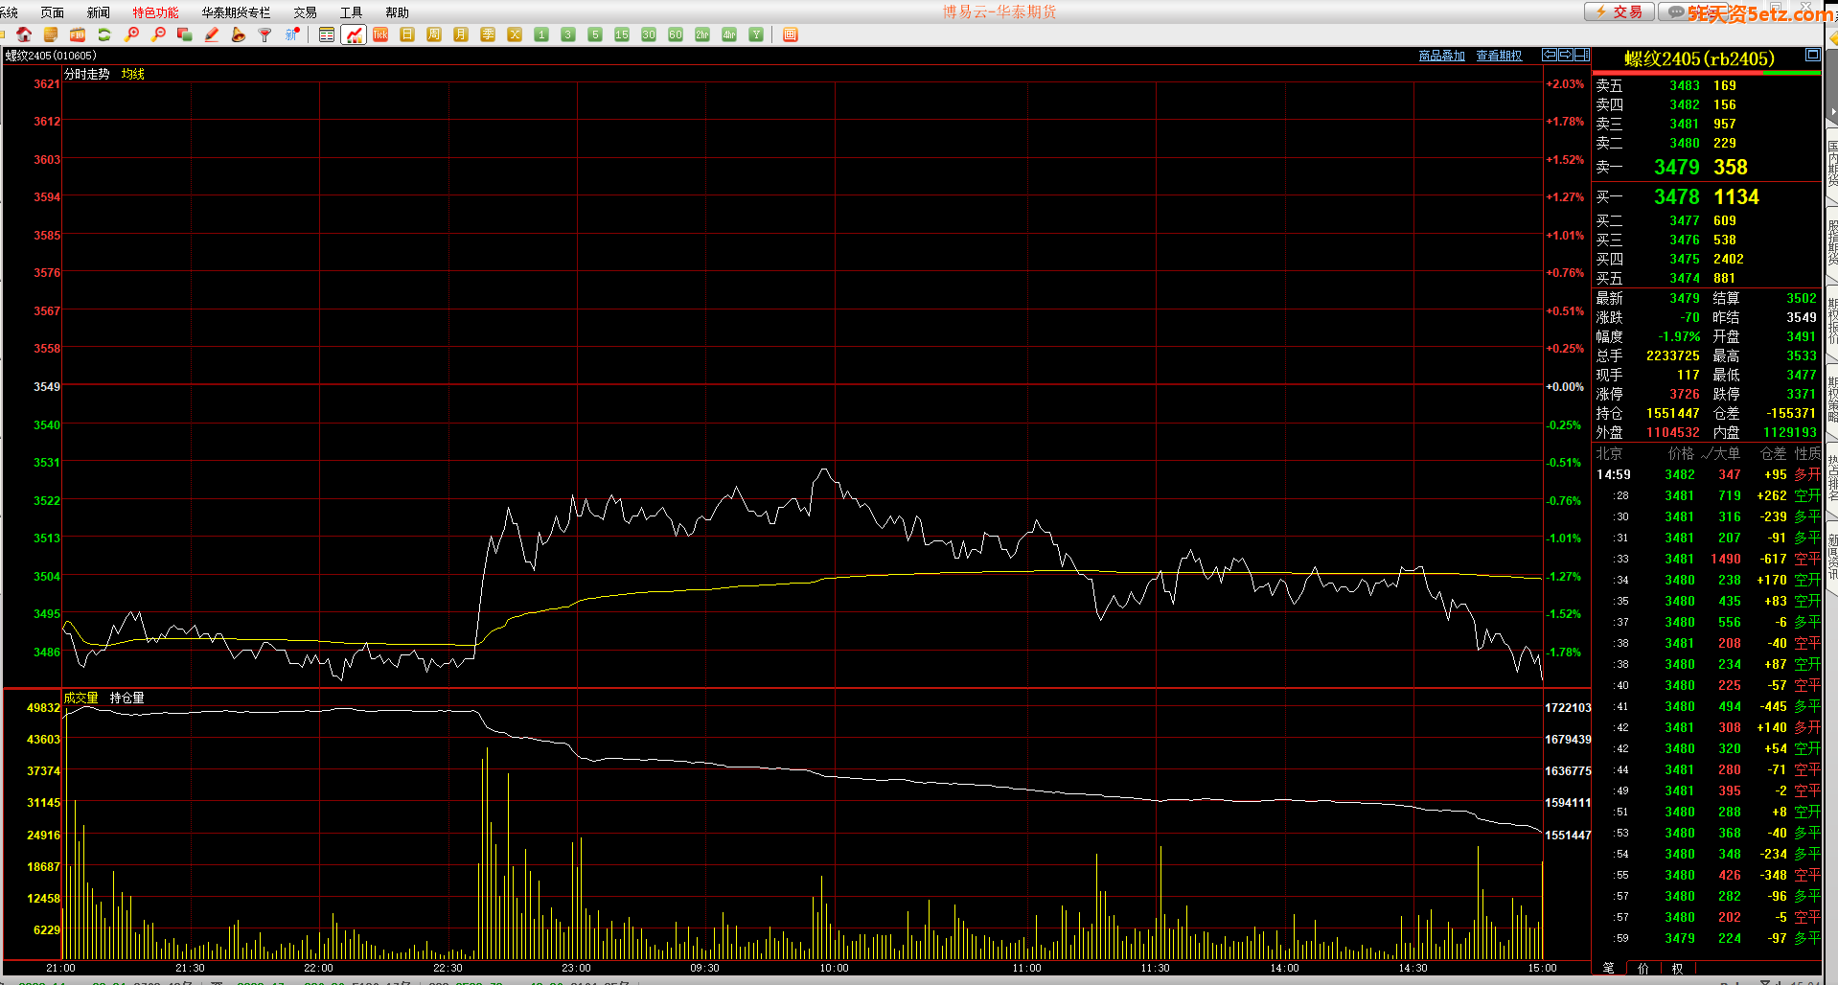The width and height of the screenshot is (1838, 985).
Task: Select the 15-minute period button
Action: (622, 34)
